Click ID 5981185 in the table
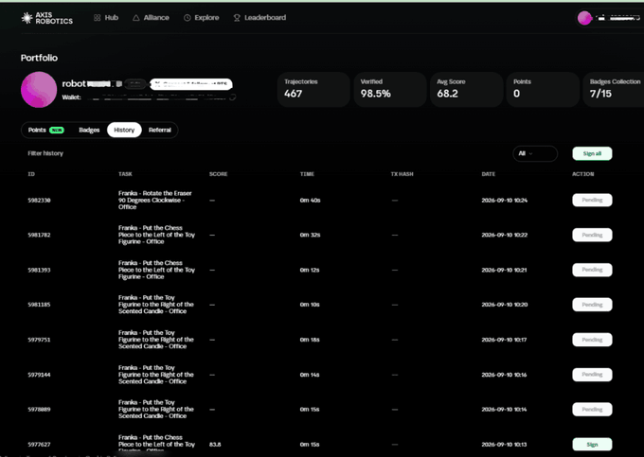This screenshot has width=644, height=457. (39, 305)
